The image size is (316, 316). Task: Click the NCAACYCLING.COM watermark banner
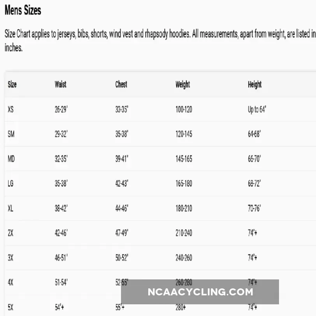200,292
